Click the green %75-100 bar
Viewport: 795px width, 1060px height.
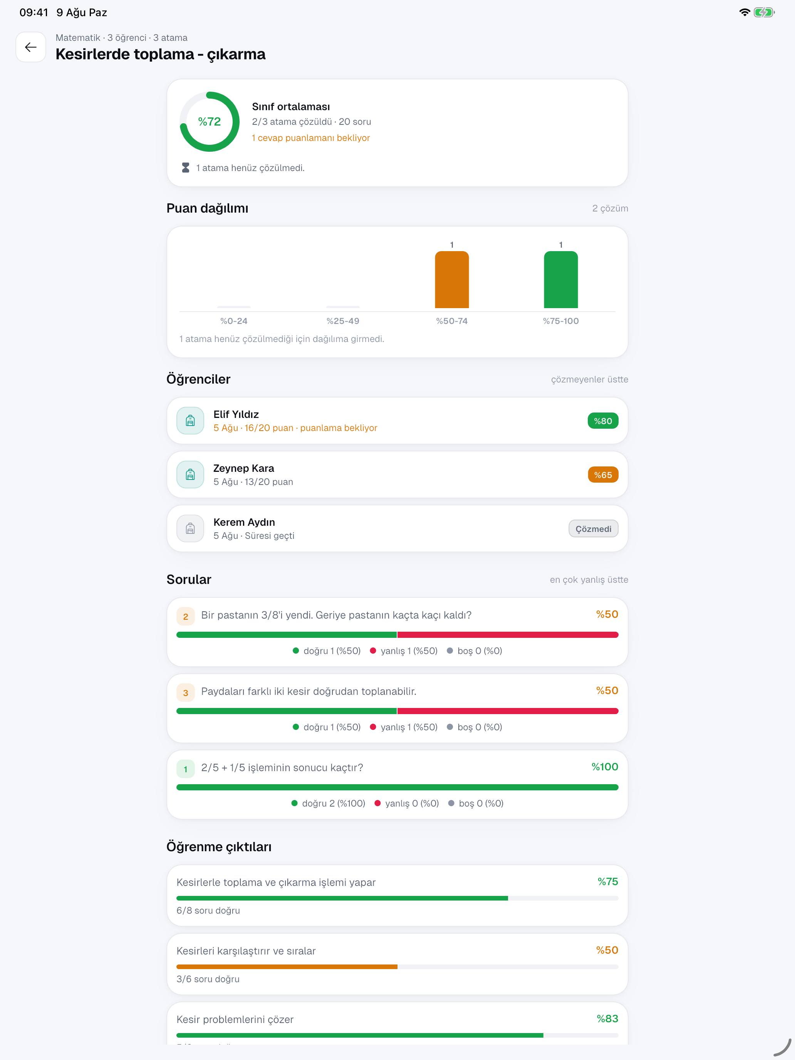tap(561, 279)
